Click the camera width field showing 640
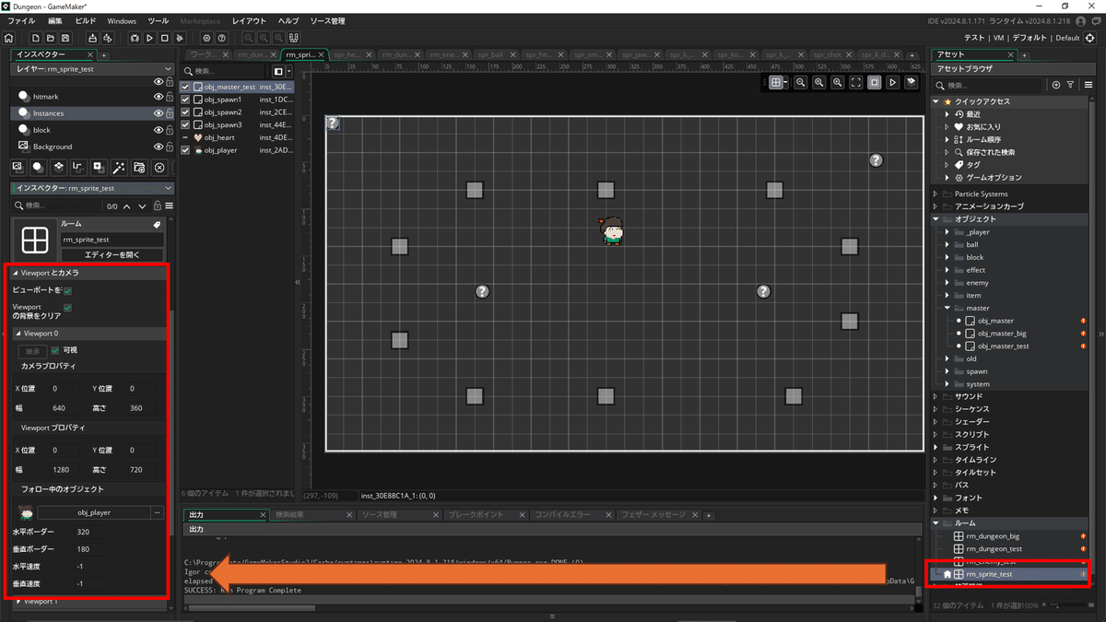 (65, 407)
